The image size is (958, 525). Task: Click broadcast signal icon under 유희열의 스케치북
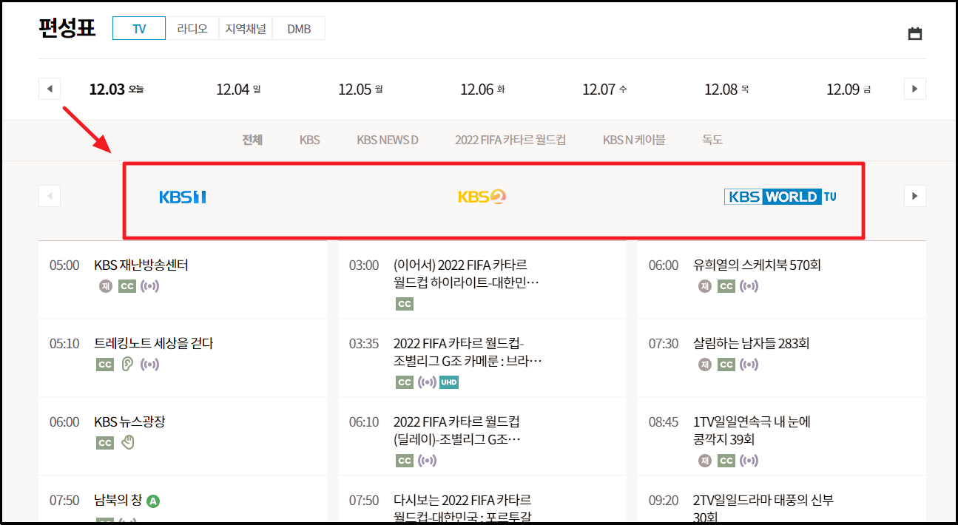click(749, 286)
